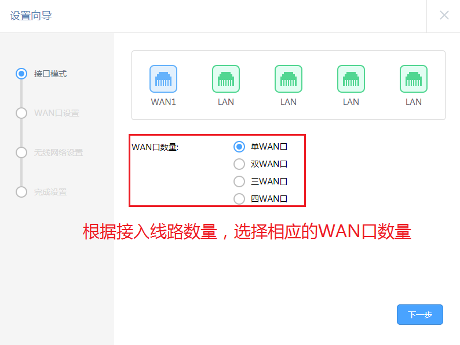The width and height of the screenshot is (460, 345).
Task: Click the 无线网络设置 step circle indicator
Action: [21, 152]
